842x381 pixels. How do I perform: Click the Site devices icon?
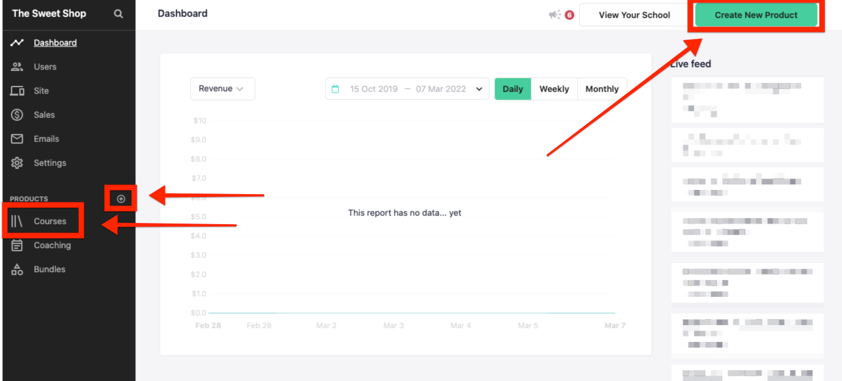tap(17, 91)
